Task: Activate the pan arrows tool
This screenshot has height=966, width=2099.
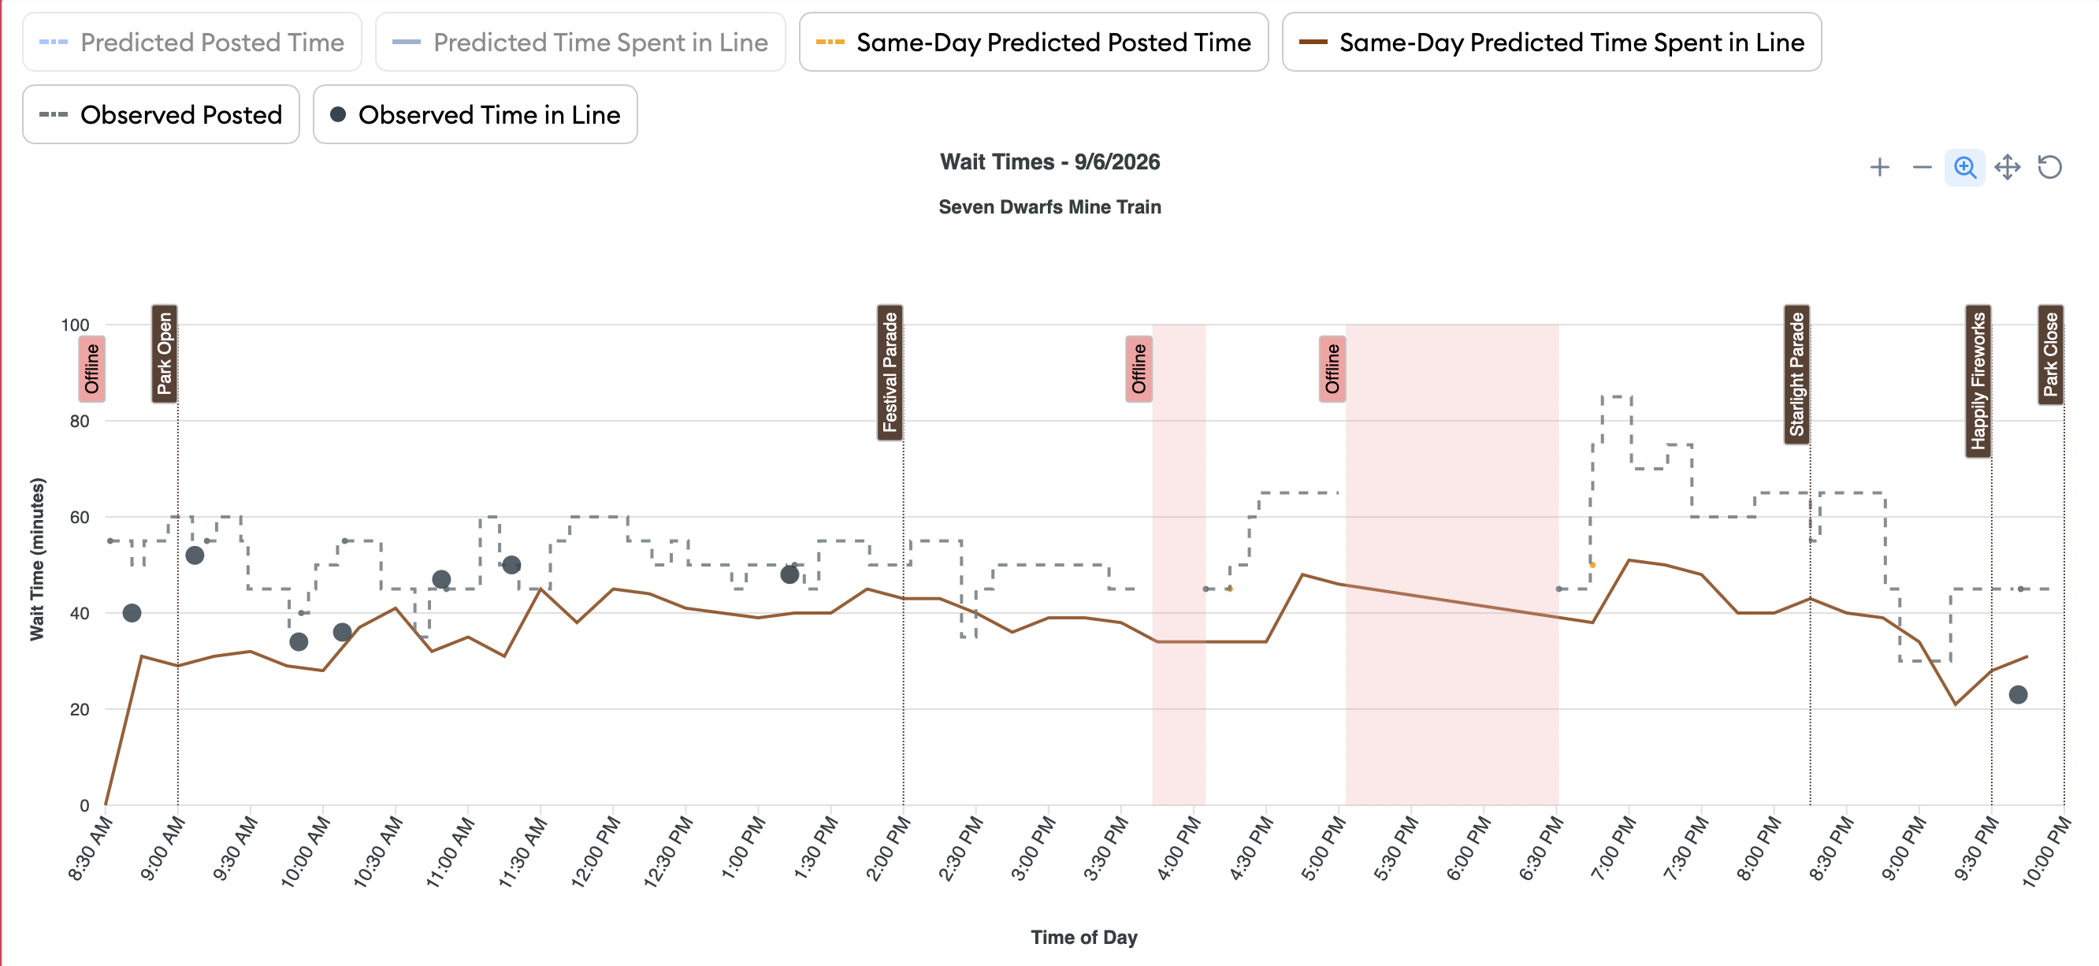Action: click(2007, 167)
